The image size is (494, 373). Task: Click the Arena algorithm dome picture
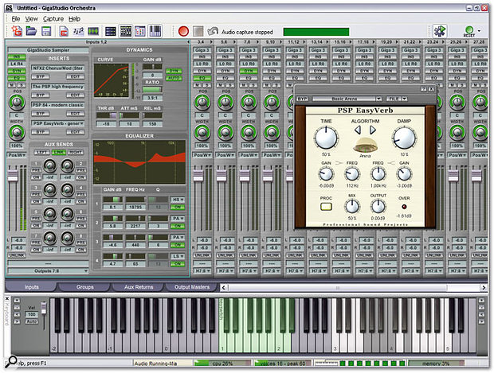pyautogui.click(x=365, y=146)
